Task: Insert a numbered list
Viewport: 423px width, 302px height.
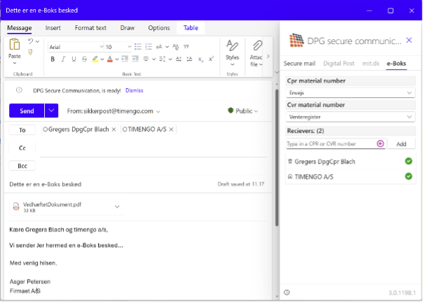Action: pyautogui.click(x=148, y=47)
